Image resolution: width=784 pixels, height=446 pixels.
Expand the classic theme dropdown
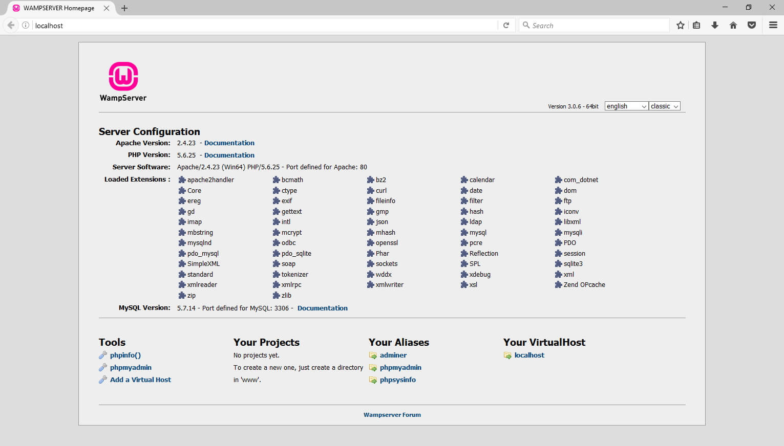pyautogui.click(x=664, y=106)
